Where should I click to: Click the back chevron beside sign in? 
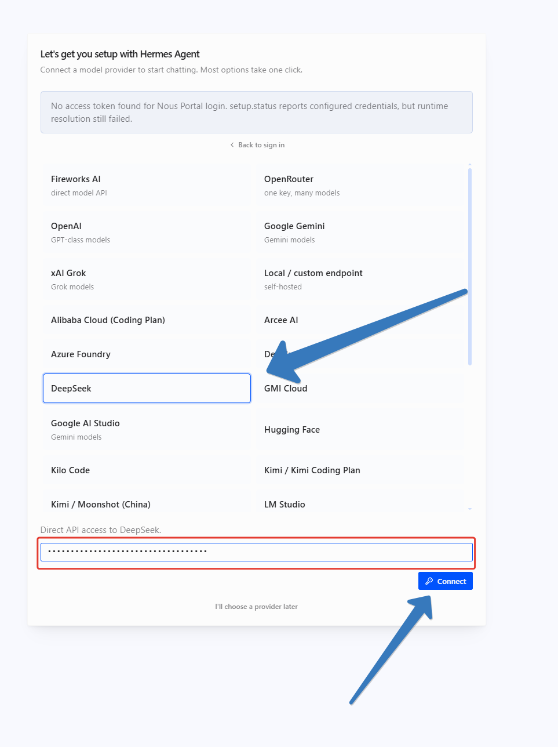232,145
